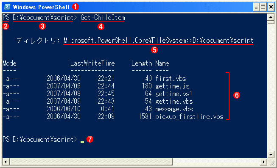Screen dimensions: 277x168
Task: Click the Windows PowerShell title bar text
Action: (x=41, y=7)
